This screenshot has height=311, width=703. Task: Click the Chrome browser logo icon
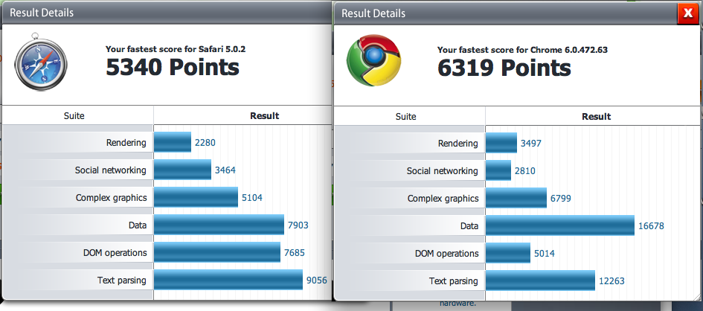pyautogui.click(x=373, y=60)
